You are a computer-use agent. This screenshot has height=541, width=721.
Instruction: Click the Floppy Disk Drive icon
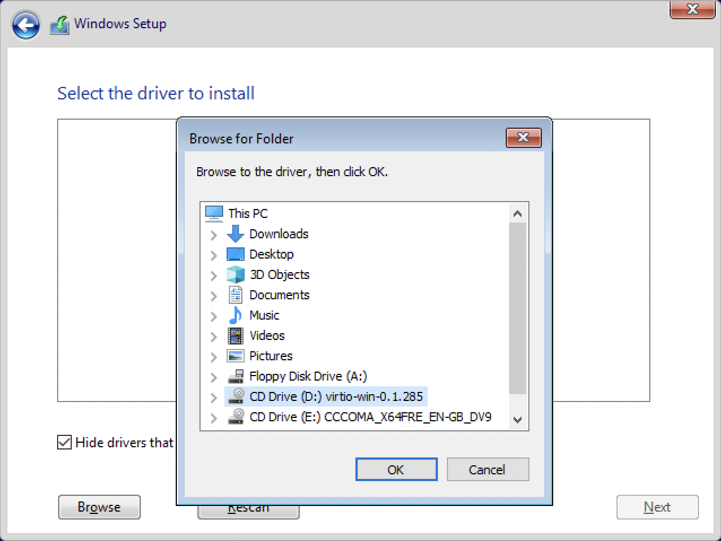(236, 376)
